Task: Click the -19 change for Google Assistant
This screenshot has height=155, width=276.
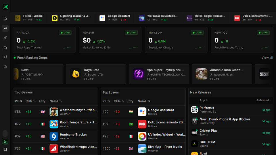Action: tap(117, 112)
